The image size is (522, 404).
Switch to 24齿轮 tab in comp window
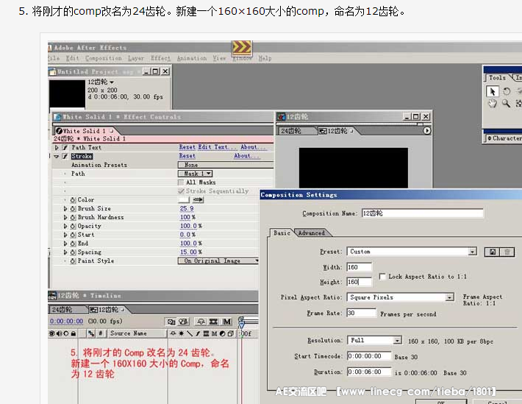pyautogui.click(x=291, y=131)
